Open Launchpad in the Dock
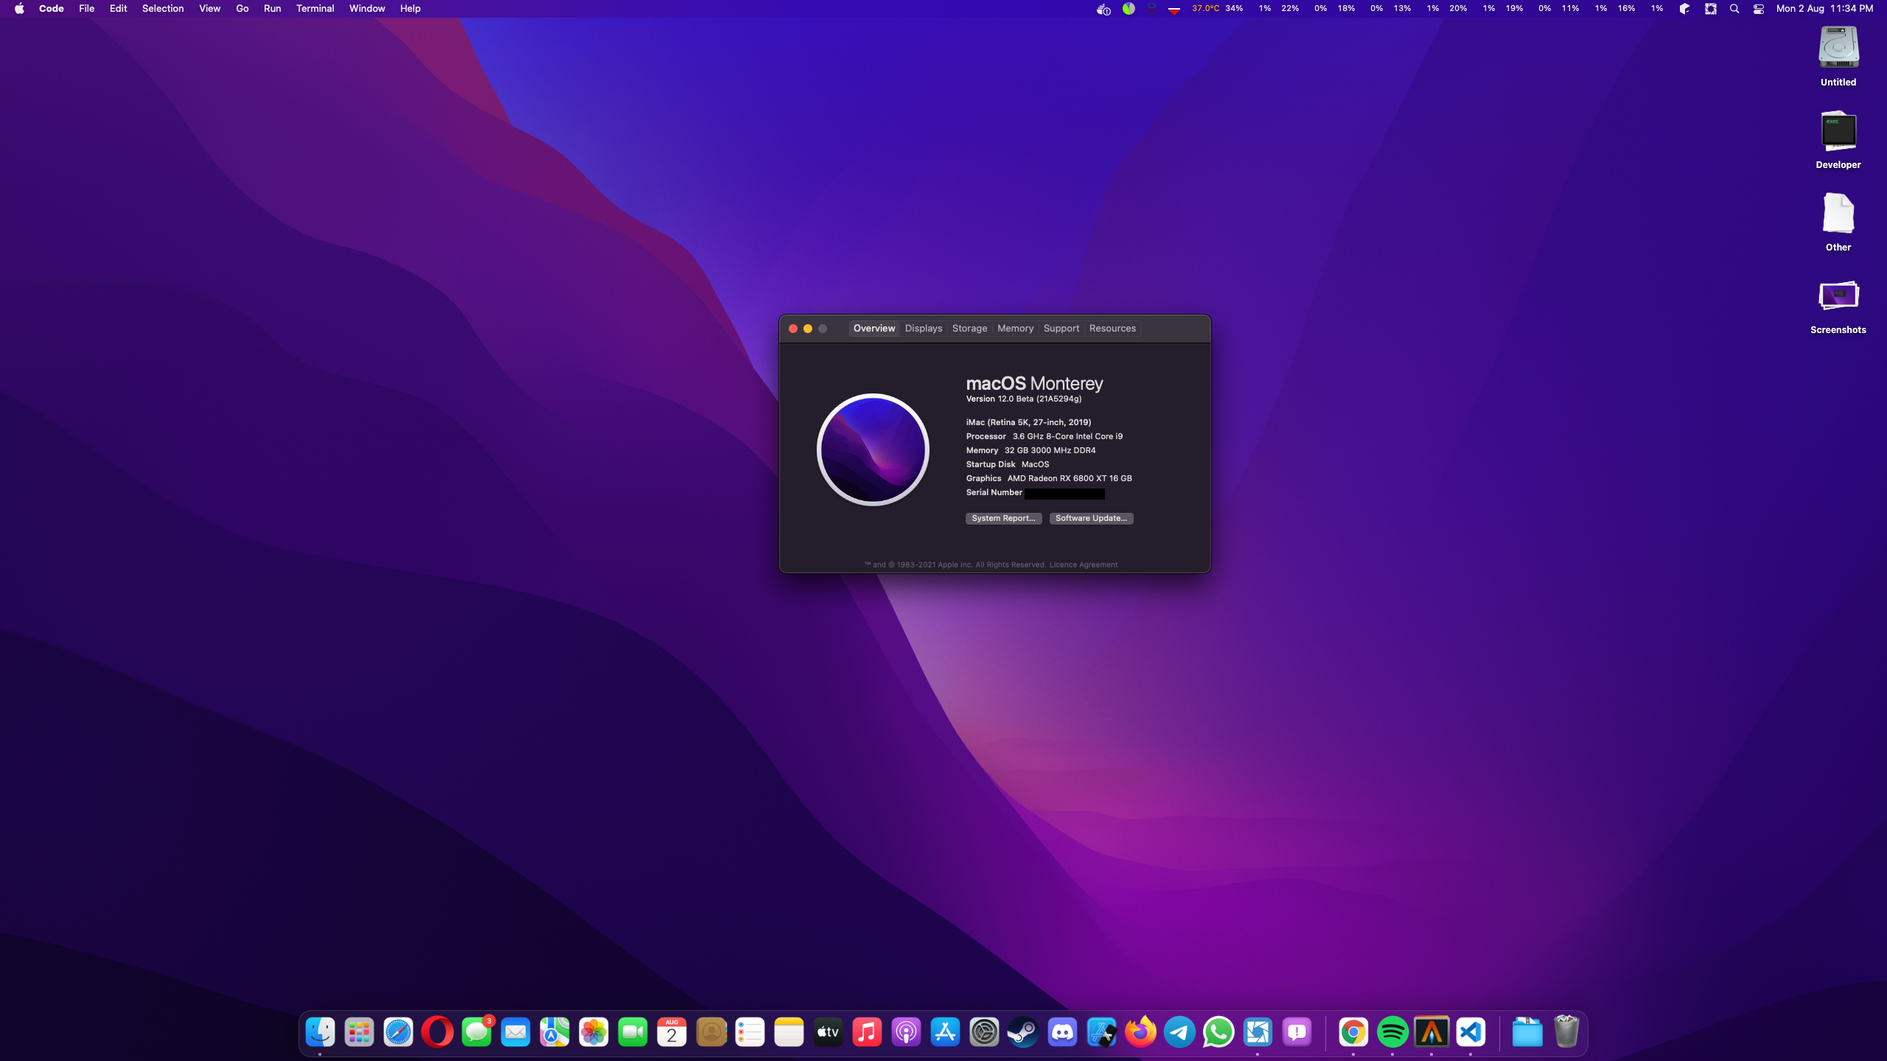The height and width of the screenshot is (1061, 1887). click(x=359, y=1032)
